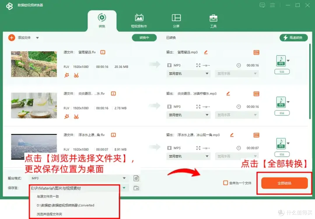The width and height of the screenshot is (315, 219).
Task: Edit ID3 tag for 登高望远.mp3
Action: 256,52
